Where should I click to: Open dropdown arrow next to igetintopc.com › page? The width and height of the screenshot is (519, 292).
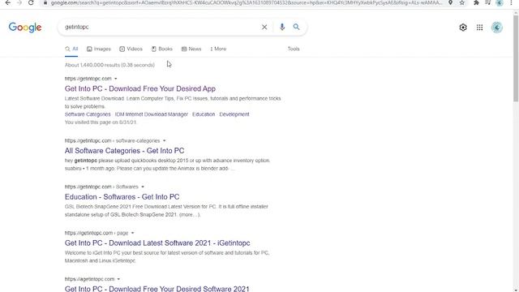(x=132, y=233)
